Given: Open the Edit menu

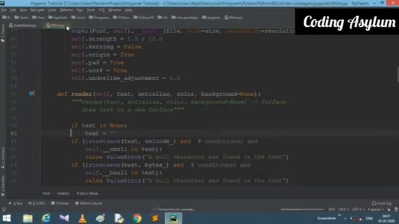Looking at the screenshot, I should coord(13,10).
